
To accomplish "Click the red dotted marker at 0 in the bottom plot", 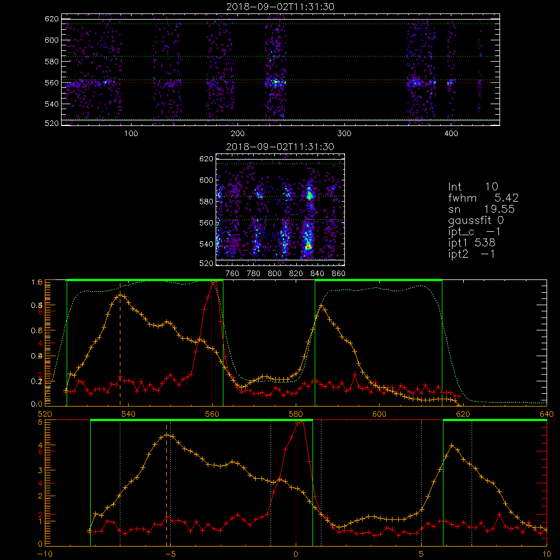I will [296, 484].
